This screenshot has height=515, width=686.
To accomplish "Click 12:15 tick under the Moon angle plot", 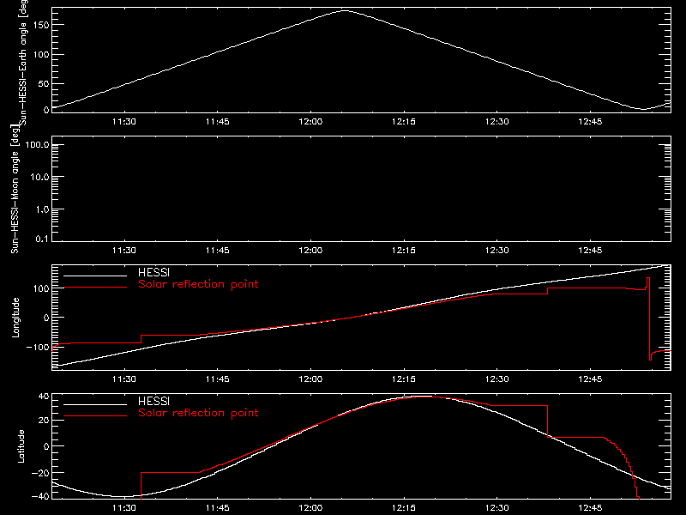I will click(404, 251).
